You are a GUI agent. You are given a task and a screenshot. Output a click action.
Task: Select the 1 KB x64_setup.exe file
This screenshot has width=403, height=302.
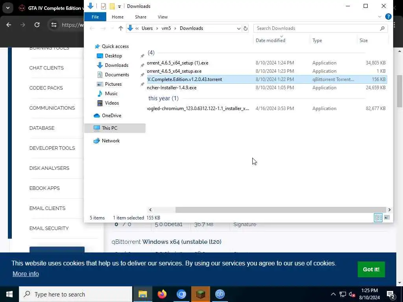click(266, 71)
